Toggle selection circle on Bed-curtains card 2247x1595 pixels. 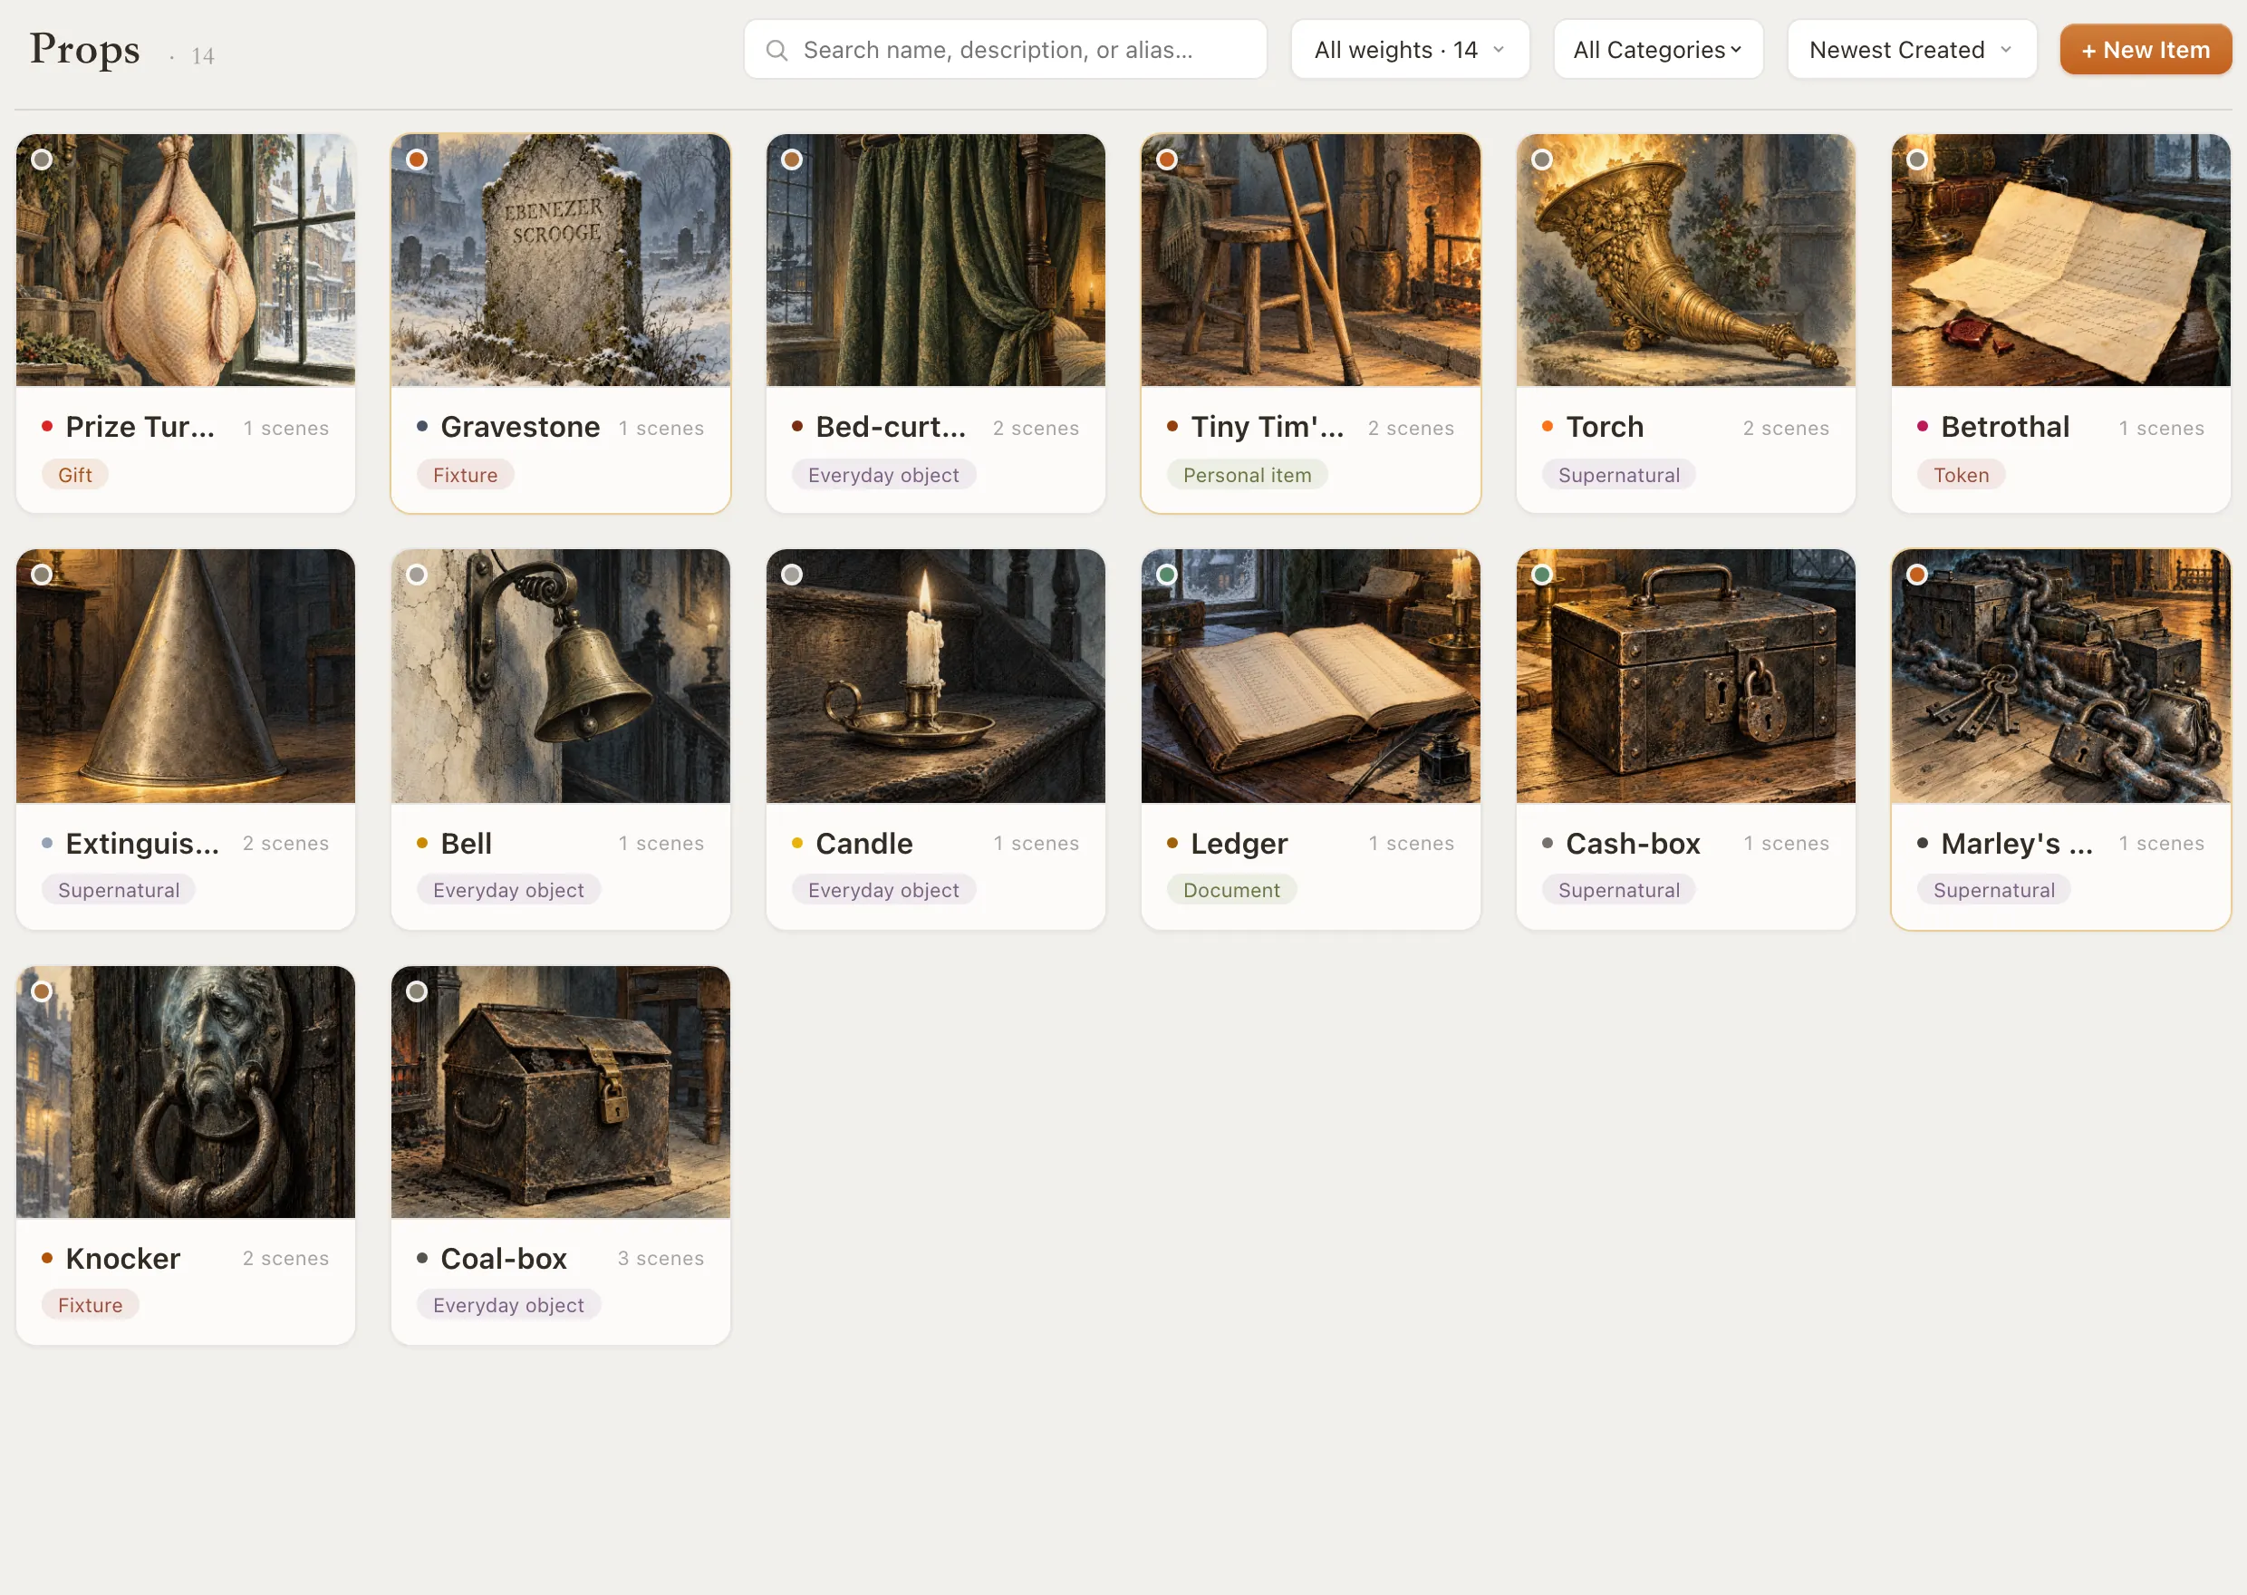click(792, 159)
